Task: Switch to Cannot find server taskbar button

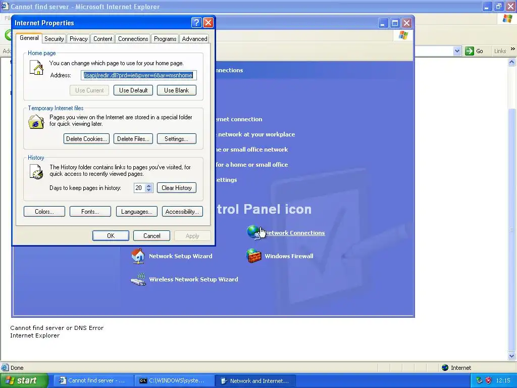Action: click(93, 380)
